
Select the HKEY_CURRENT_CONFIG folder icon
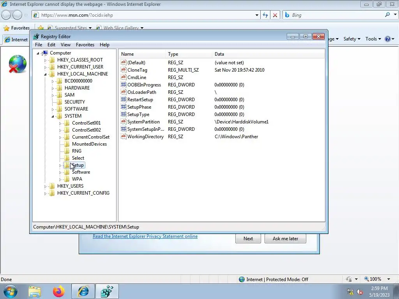(x=52, y=193)
